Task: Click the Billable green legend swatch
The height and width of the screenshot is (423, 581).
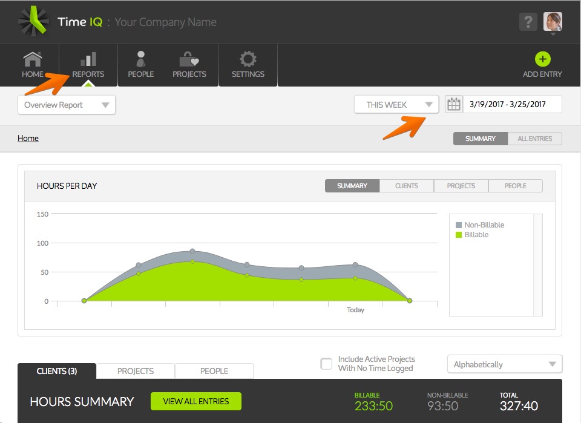Action: tap(459, 235)
